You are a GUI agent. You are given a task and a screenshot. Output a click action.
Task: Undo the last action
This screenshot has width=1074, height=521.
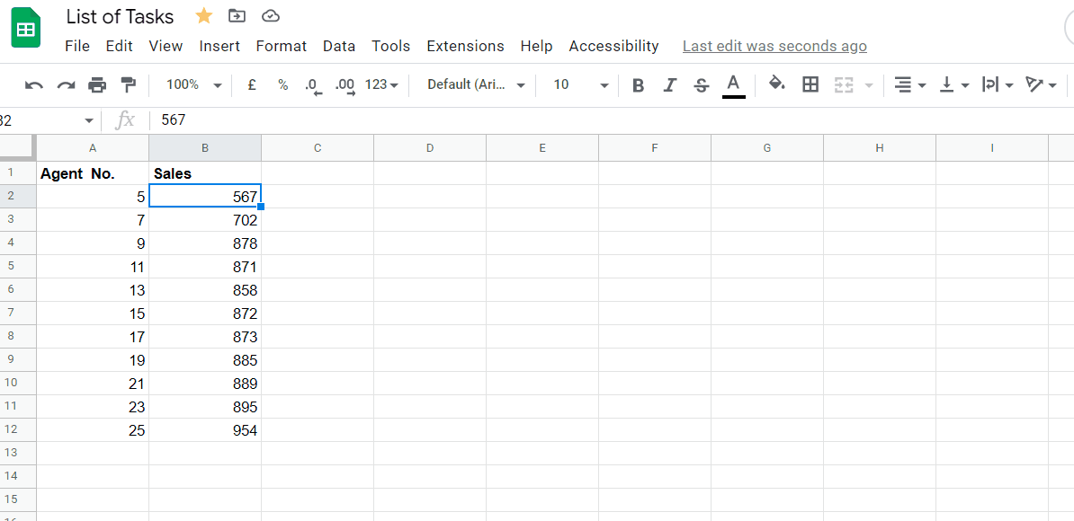pyautogui.click(x=34, y=84)
